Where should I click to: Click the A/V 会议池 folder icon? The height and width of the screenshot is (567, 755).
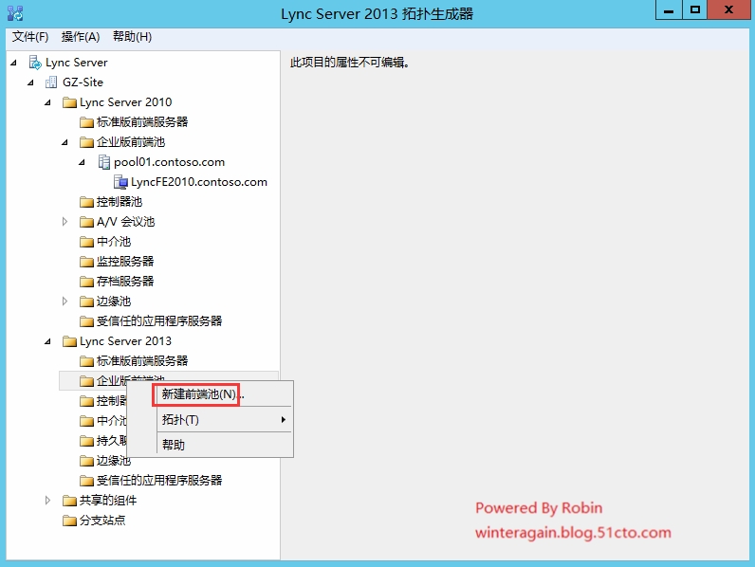[86, 222]
